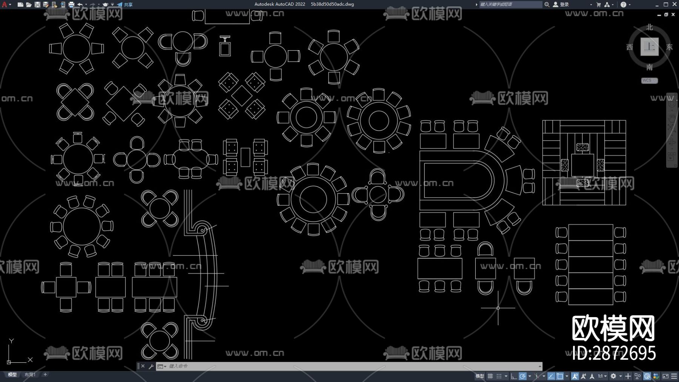Open the 1:1 annotation scale dropdown
The image size is (679, 382).
tap(602, 376)
